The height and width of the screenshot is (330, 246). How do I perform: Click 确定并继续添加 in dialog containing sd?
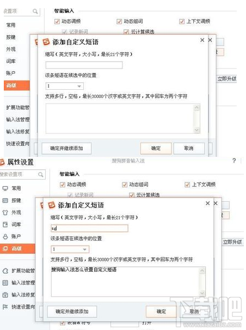(x=72, y=311)
